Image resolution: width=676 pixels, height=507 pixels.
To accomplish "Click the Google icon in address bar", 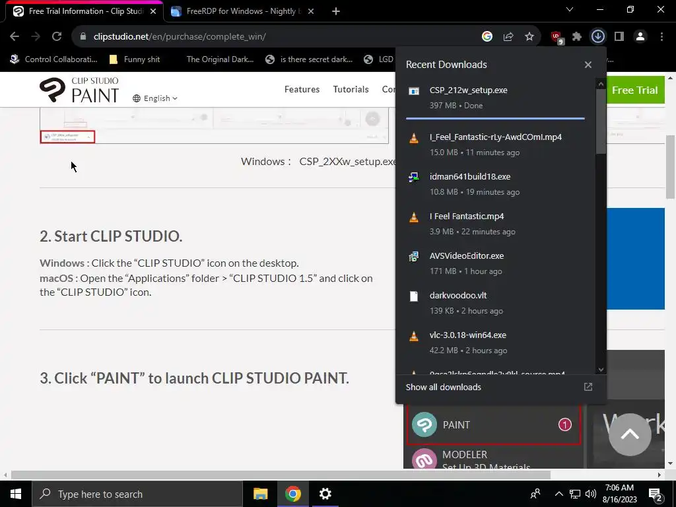I will point(487,37).
